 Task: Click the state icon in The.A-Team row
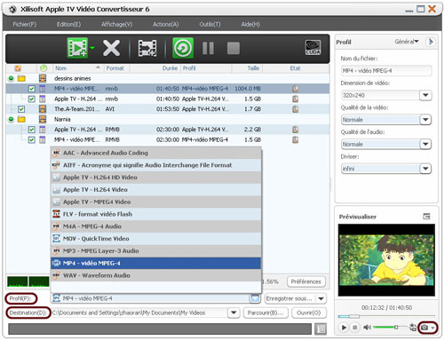295,109
